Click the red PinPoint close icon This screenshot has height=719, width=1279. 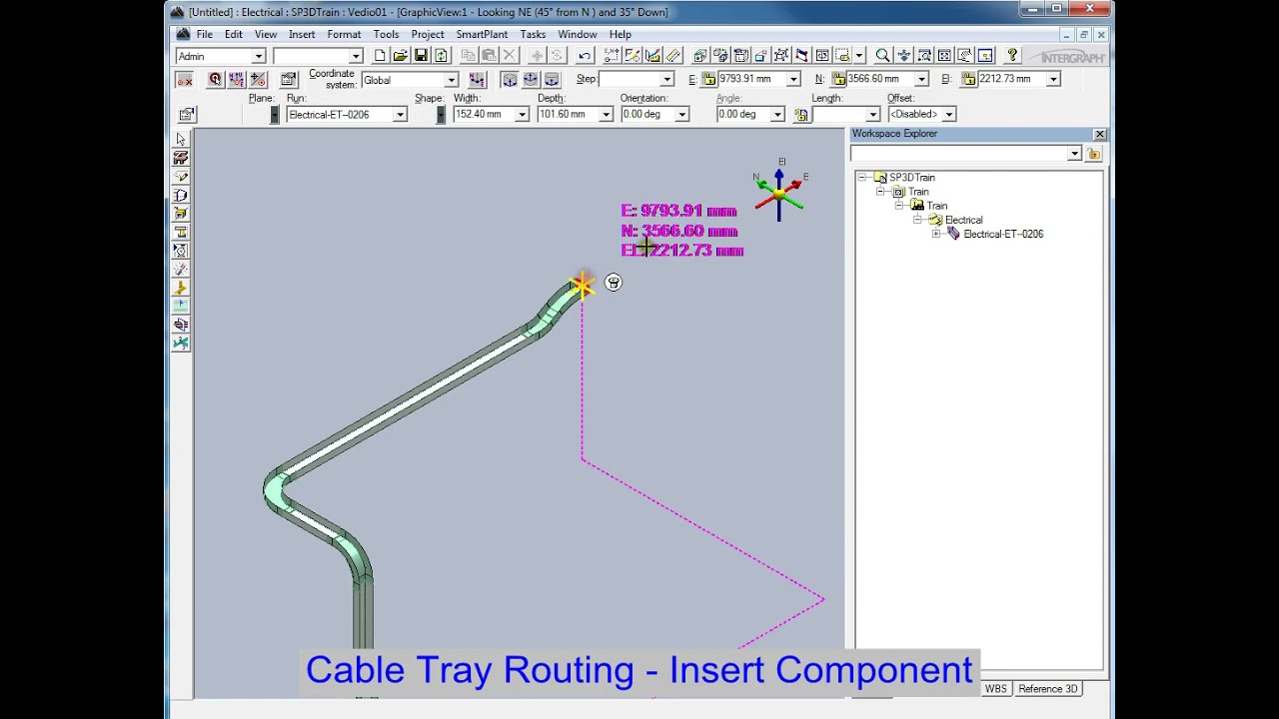pos(184,79)
